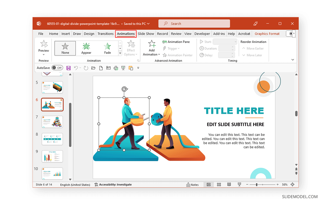Open Reading View from the status bar

(x=229, y=185)
